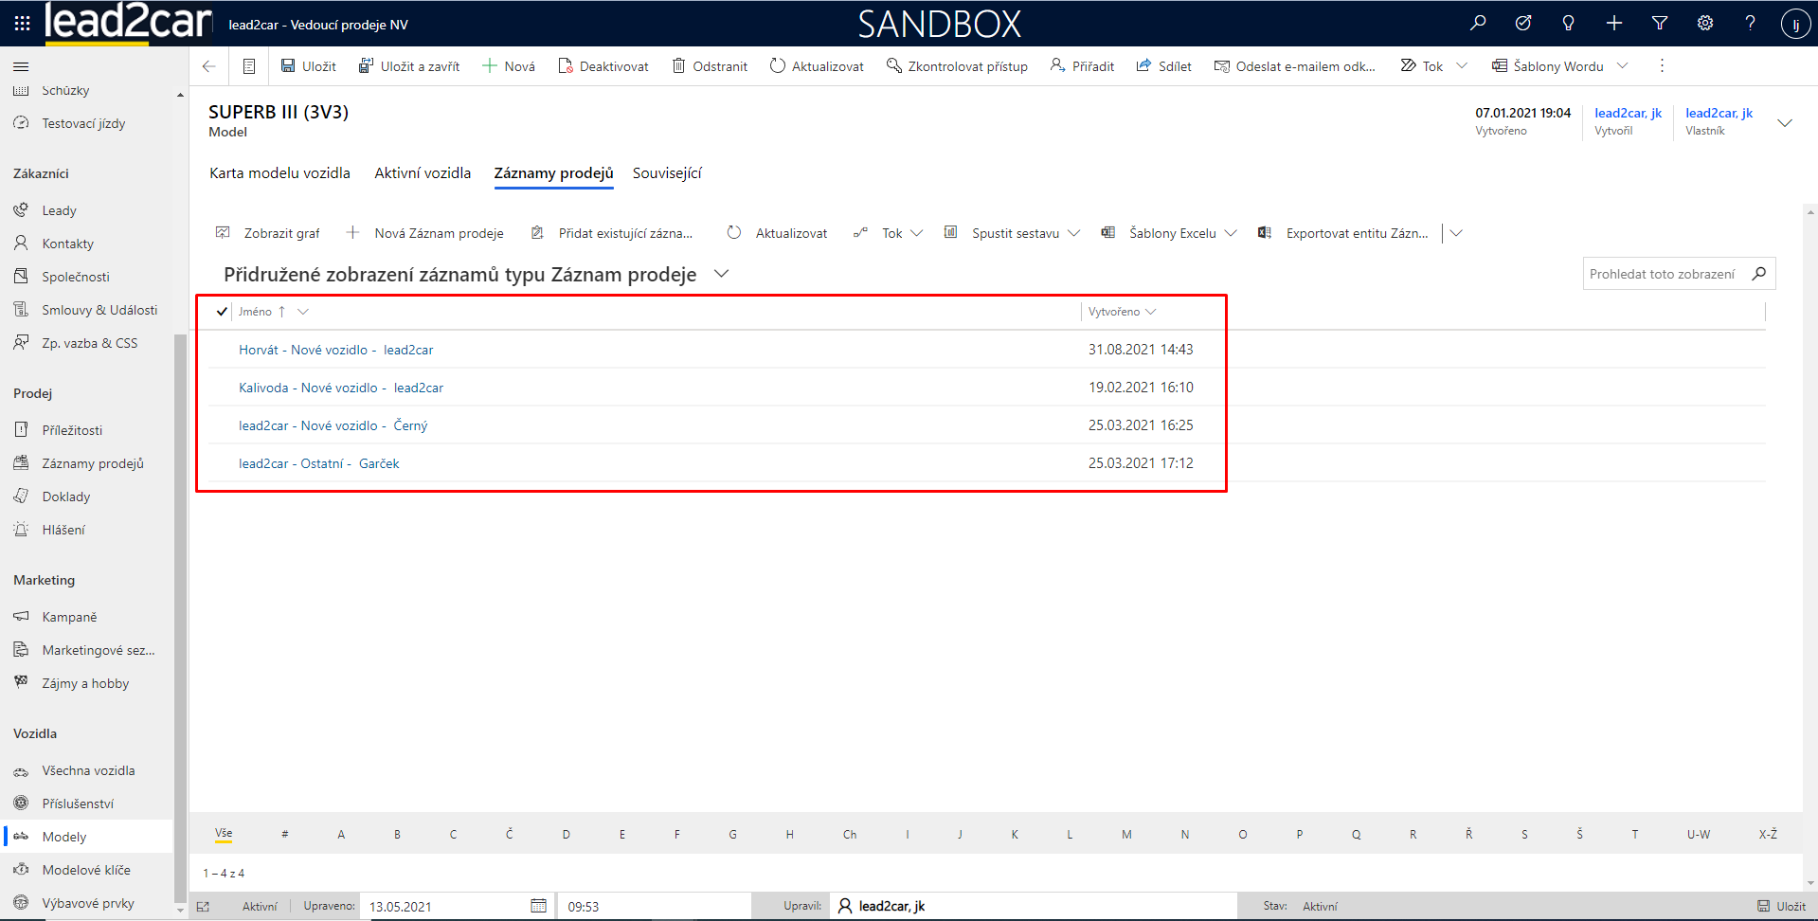
Task: Open Spustit sestavu dropdown
Action: [x=1073, y=233]
